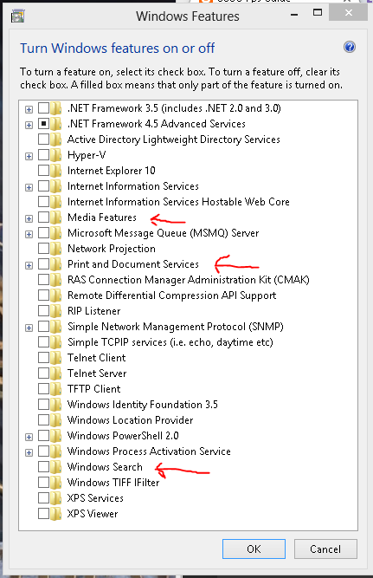The width and height of the screenshot is (373, 578).
Task: Click the folder icon beside Media Features
Action: click(x=56, y=218)
